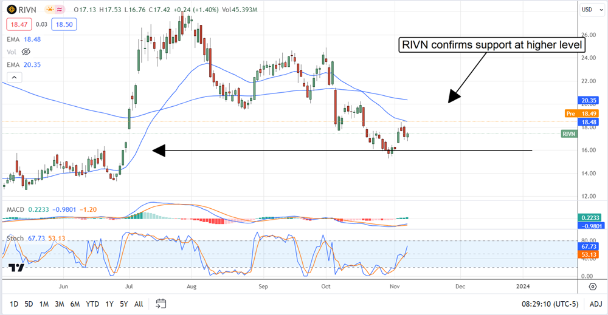Click the pre-market sun session icon
The width and height of the screenshot is (608, 315).
(47, 10)
